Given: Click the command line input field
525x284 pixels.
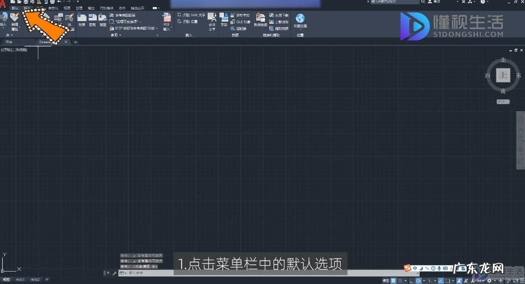Looking at the screenshot, I should (268, 273).
